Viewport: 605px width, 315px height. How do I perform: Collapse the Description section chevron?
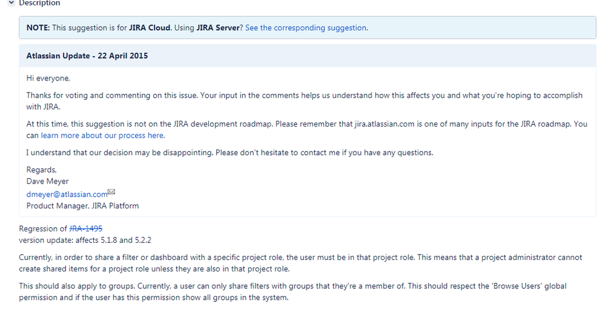11,2
